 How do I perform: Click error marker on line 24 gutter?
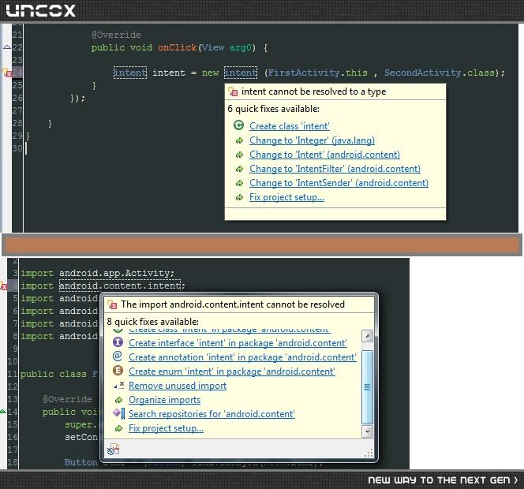[6, 73]
